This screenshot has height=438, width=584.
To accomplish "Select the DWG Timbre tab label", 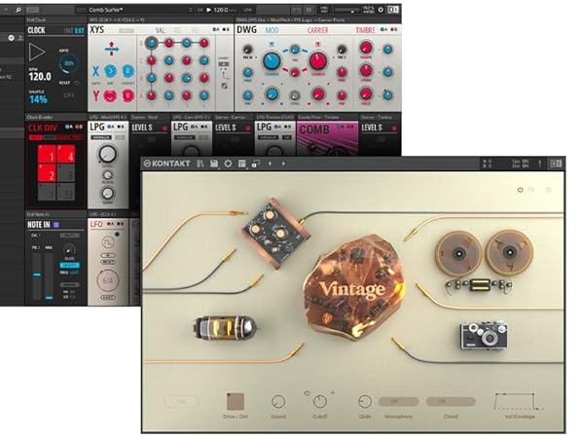I will 365,30.
